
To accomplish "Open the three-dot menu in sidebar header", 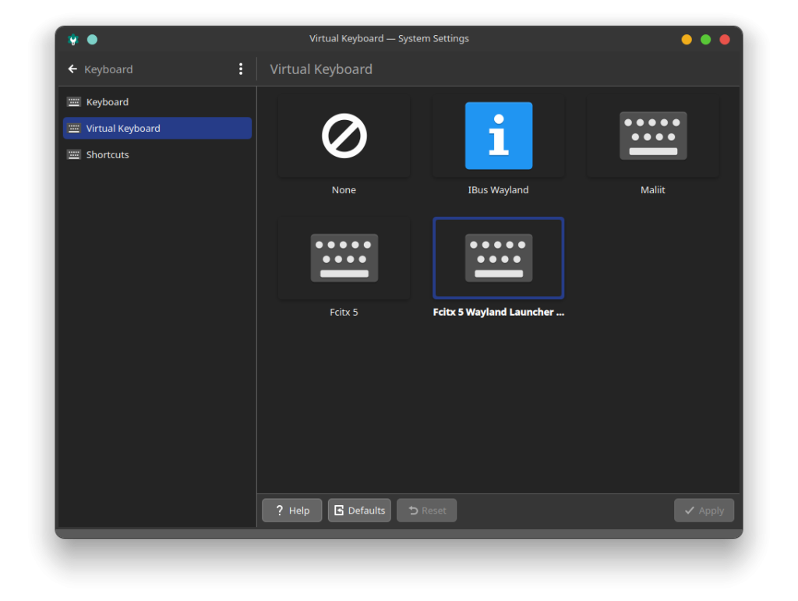I will [240, 69].
